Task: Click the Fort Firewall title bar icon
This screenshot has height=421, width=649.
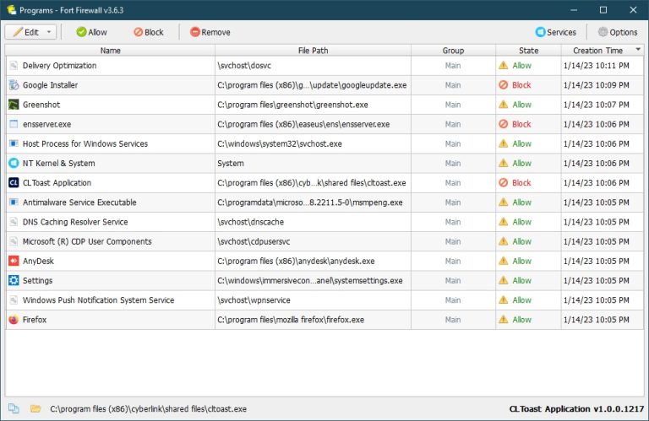Action: 12,9
